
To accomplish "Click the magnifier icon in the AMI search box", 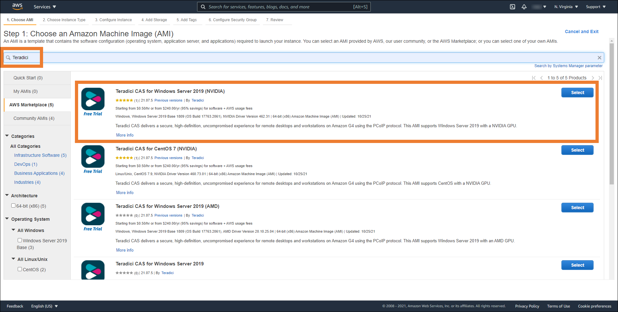I will 8,58.
